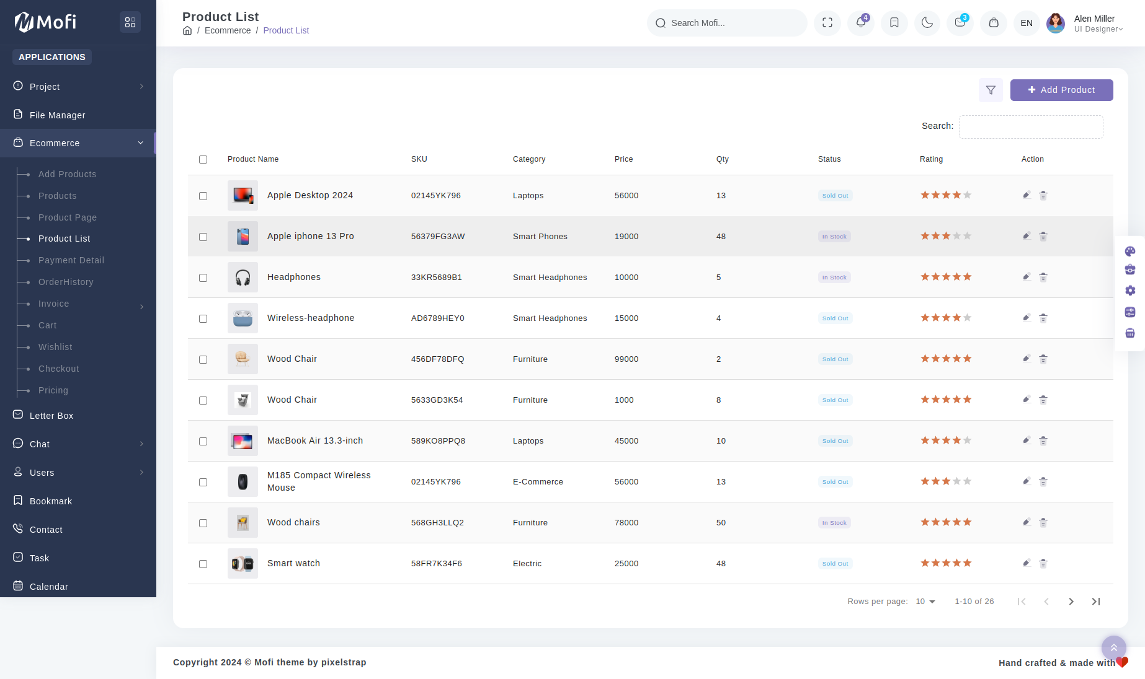Focus the table Search input field
Image resolution: width=1145 pixels, height=679 pixels.
[1030, 127]
